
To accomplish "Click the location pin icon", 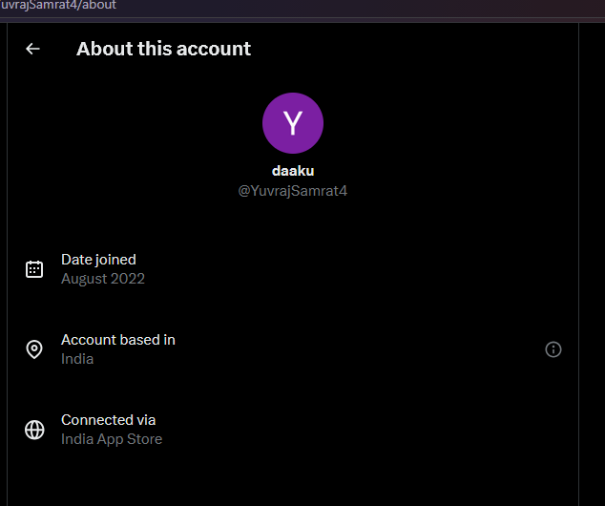I will tap(34, 349).
